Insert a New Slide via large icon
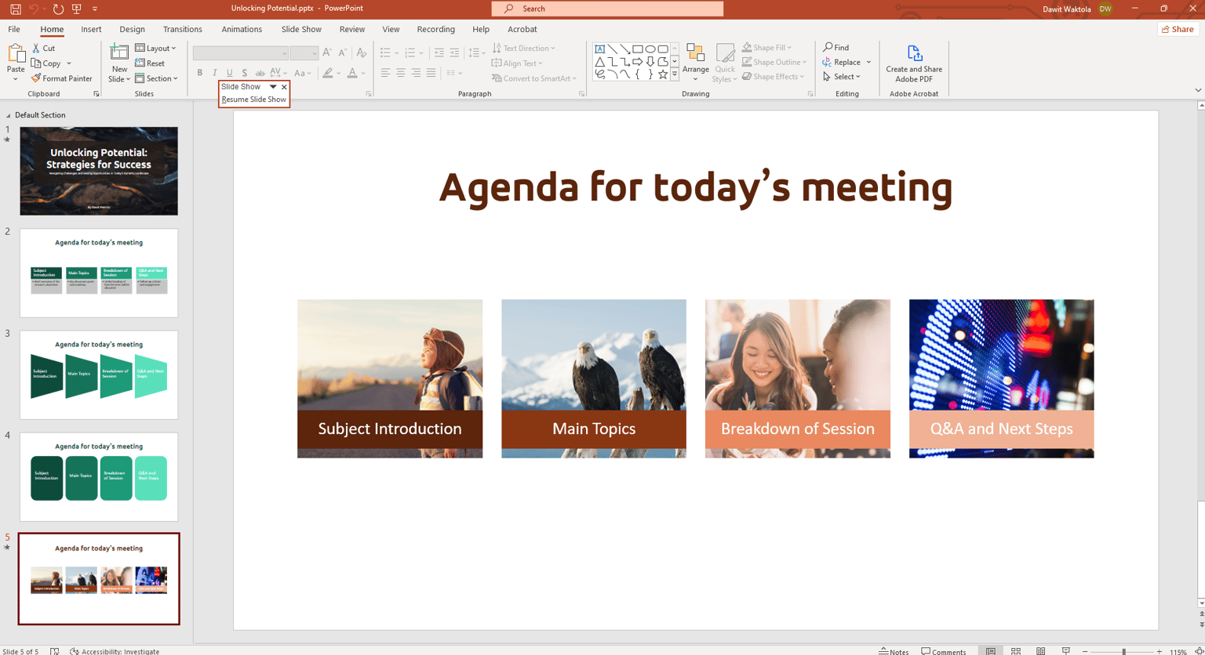 pyautogui.click(x=119, y=52)
